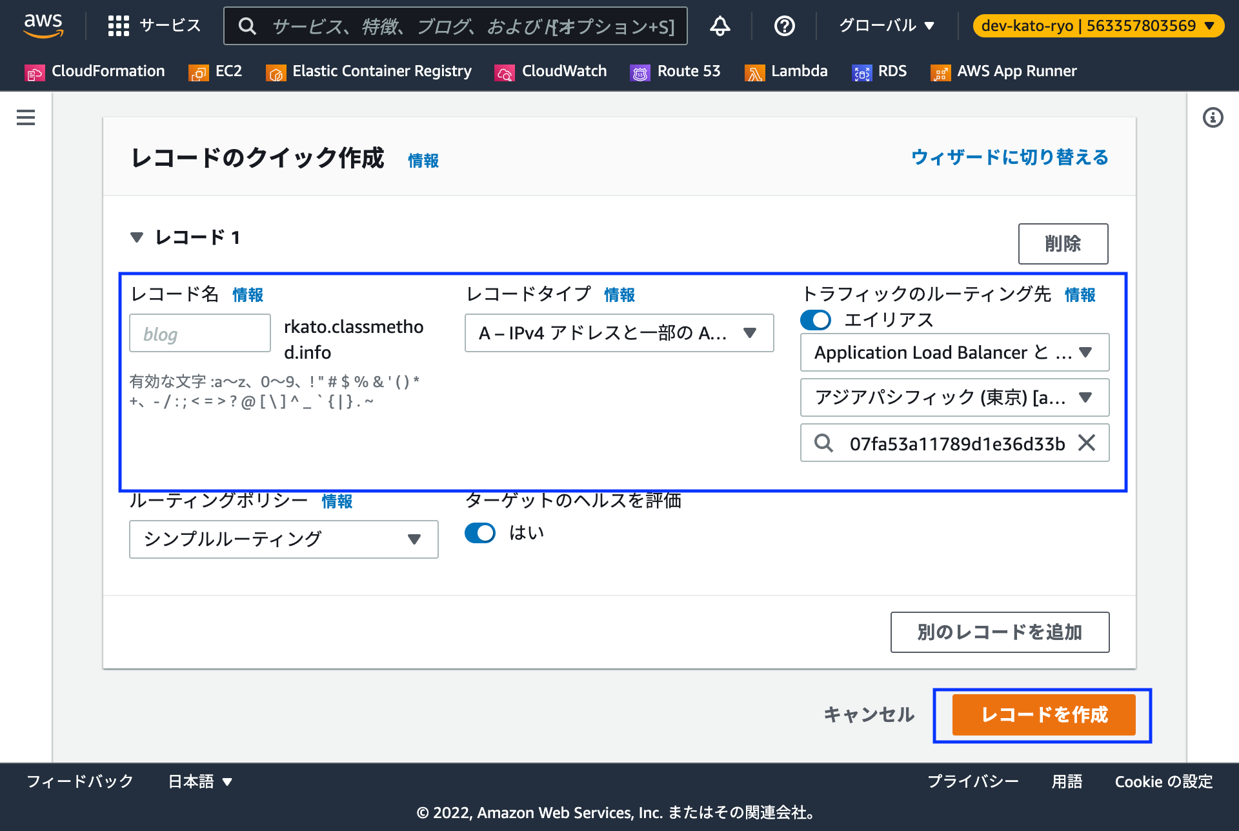Open CloudFormation from the favorites bar
The height and width of the screenshot is (831, 1239).
[94, 71]
